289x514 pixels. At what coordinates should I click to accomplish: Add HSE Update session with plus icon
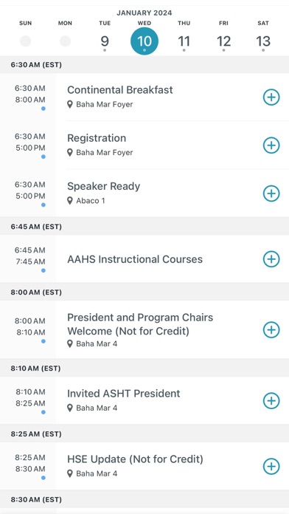[x=271, y=466]
